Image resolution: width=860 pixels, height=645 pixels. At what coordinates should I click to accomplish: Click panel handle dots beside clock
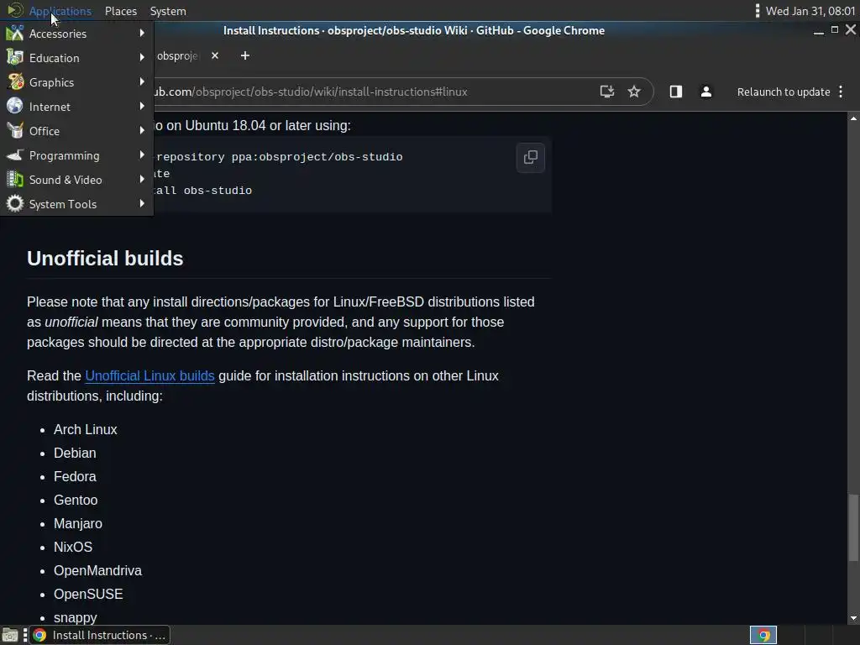pos(758,10)
